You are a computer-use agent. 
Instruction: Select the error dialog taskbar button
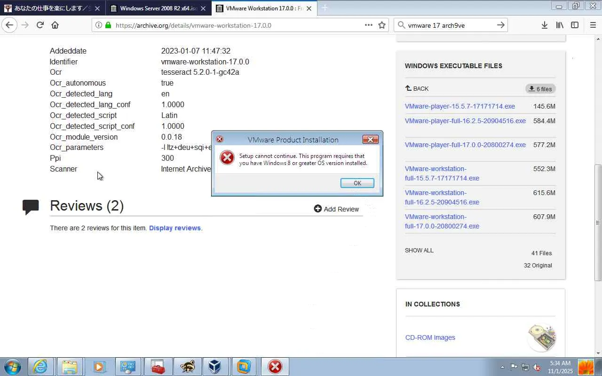[275, 367]
